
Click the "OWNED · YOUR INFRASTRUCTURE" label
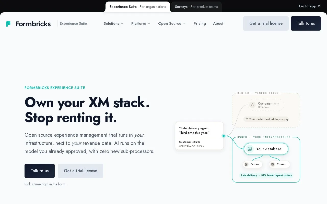[264, 137]
